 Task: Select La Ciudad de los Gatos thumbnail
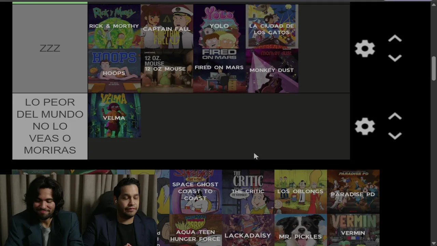click(272, 26)
